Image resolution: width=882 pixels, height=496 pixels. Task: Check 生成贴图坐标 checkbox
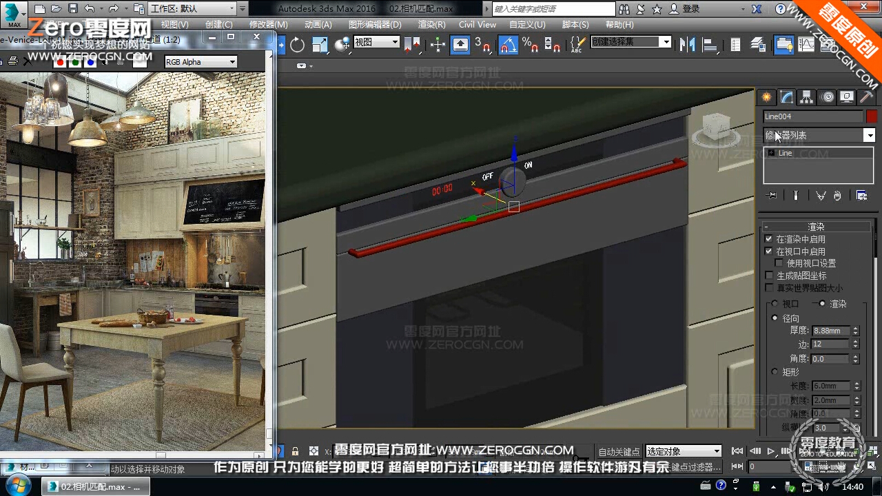coord(769,276)
